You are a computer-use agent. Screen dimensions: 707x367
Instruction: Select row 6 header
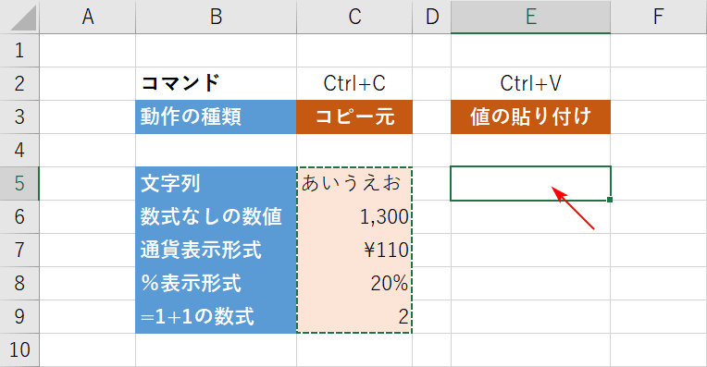(x=19, y=217)
